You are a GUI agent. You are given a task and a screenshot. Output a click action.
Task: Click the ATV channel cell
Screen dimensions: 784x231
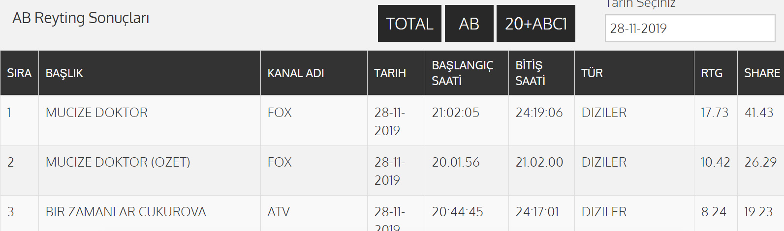(279, 212)
